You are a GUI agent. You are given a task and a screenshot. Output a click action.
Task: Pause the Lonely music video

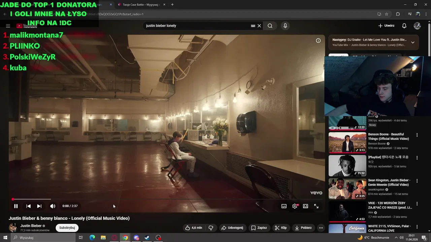click(16, 206)
